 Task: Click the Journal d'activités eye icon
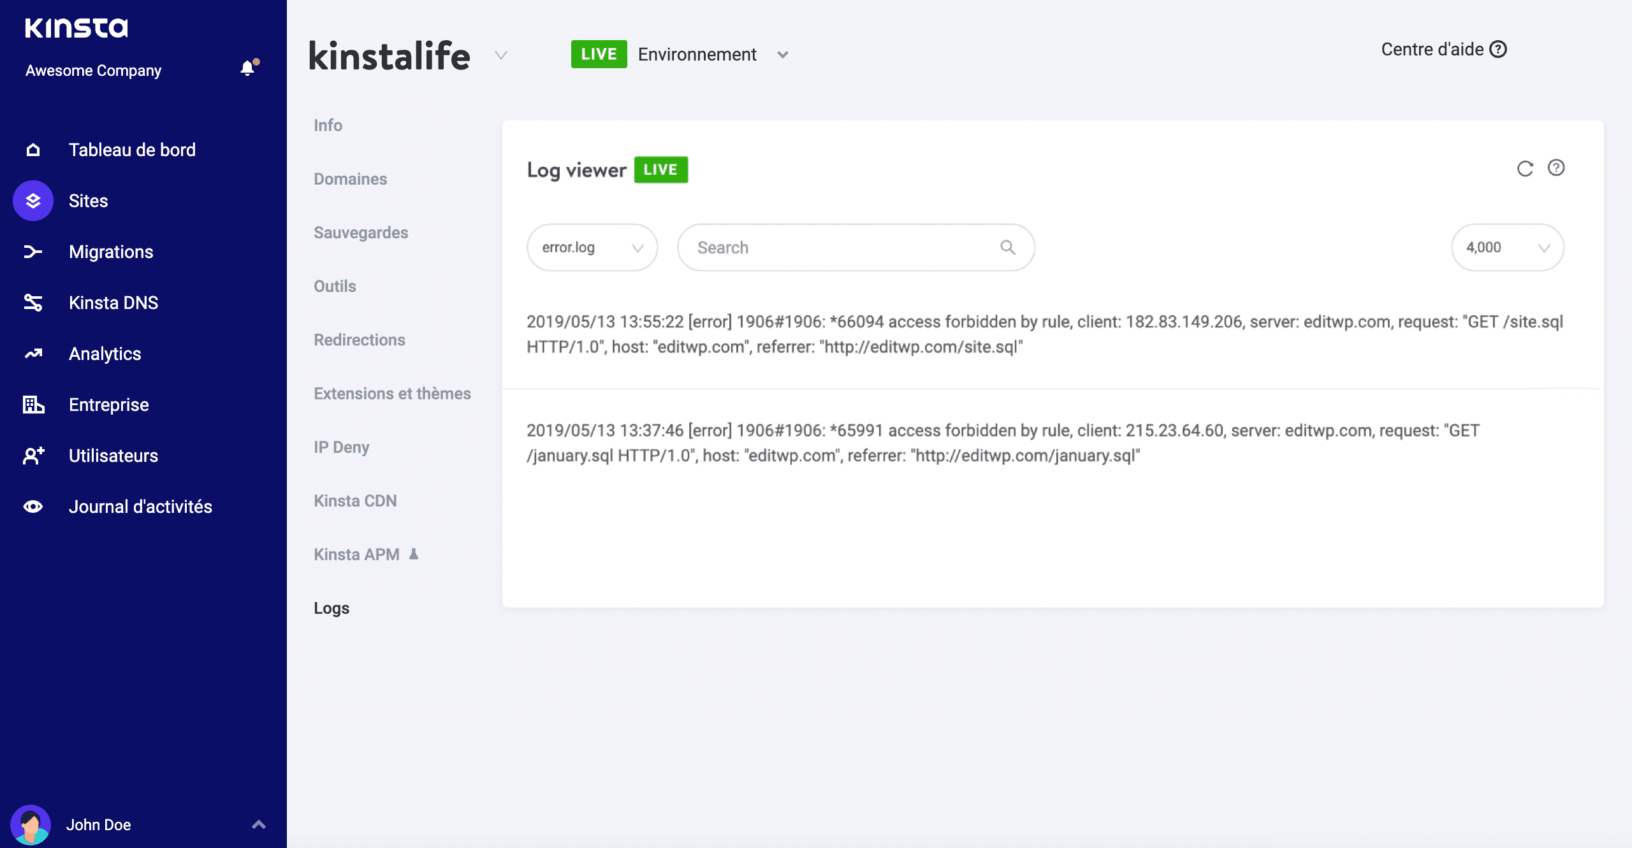pyautogui.click(x=33, y=507)
